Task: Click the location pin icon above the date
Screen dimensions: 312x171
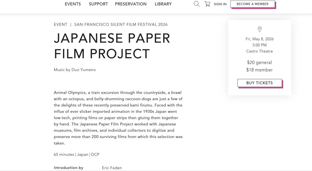Action: tap(259, 29)
